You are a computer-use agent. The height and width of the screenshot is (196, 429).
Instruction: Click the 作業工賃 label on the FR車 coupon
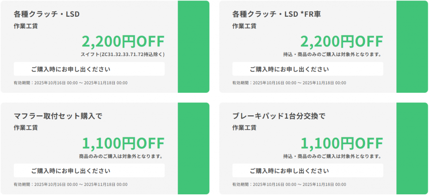244,26
